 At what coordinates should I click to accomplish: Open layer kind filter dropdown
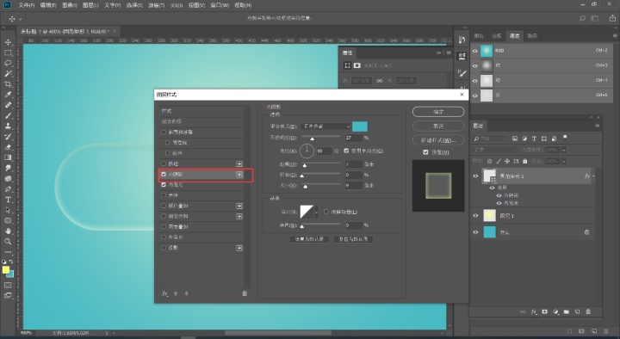pyautogui.click(x=489, y=139)
